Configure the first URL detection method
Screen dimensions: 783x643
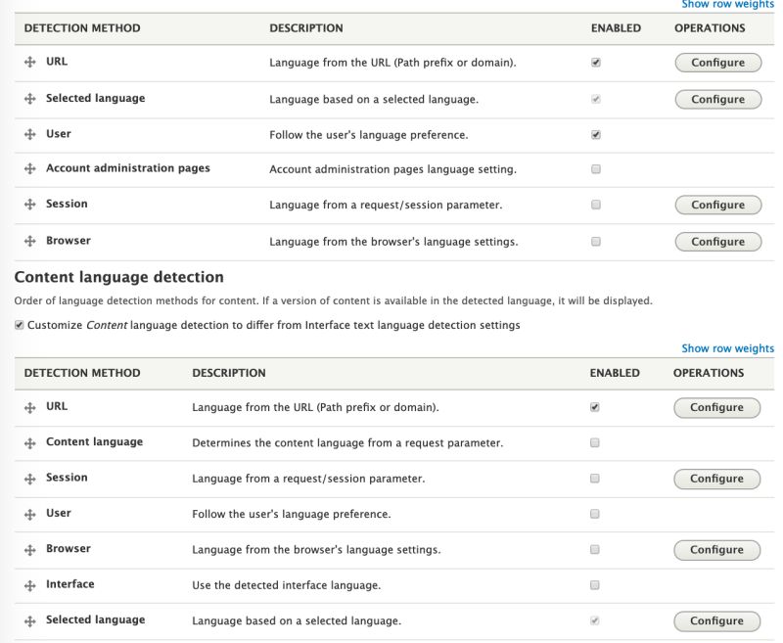pyautogui.click(x=717, y=63)
